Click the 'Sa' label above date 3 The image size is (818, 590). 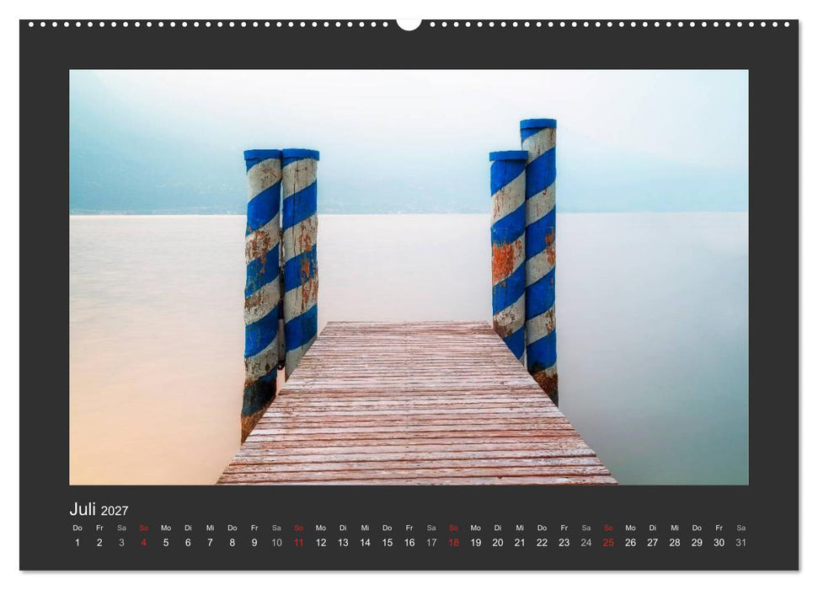(121, 528)
